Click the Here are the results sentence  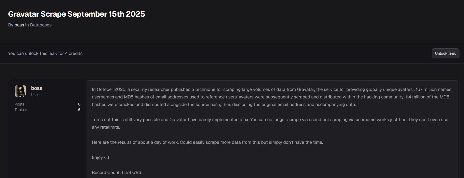[x=207, y=142]
